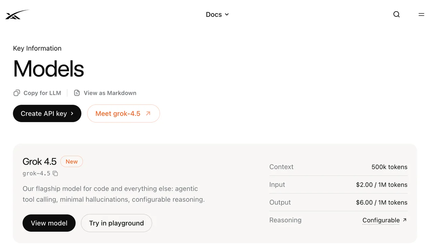Click the Grok 4.5 model heading
Image resolution: width=432 pixels, height=248 pixels.
[x=39, y=162]
